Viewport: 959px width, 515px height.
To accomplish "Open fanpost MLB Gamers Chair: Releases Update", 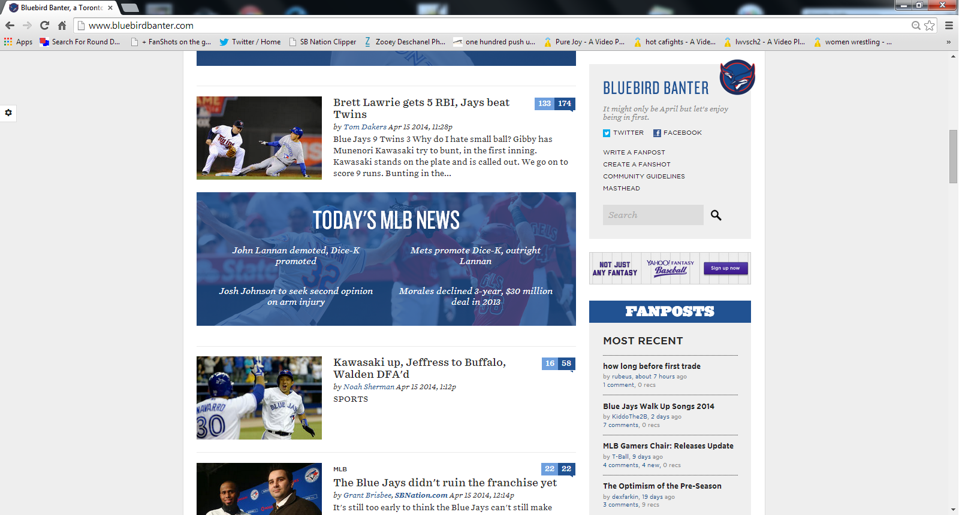I will tap(668, 446).
